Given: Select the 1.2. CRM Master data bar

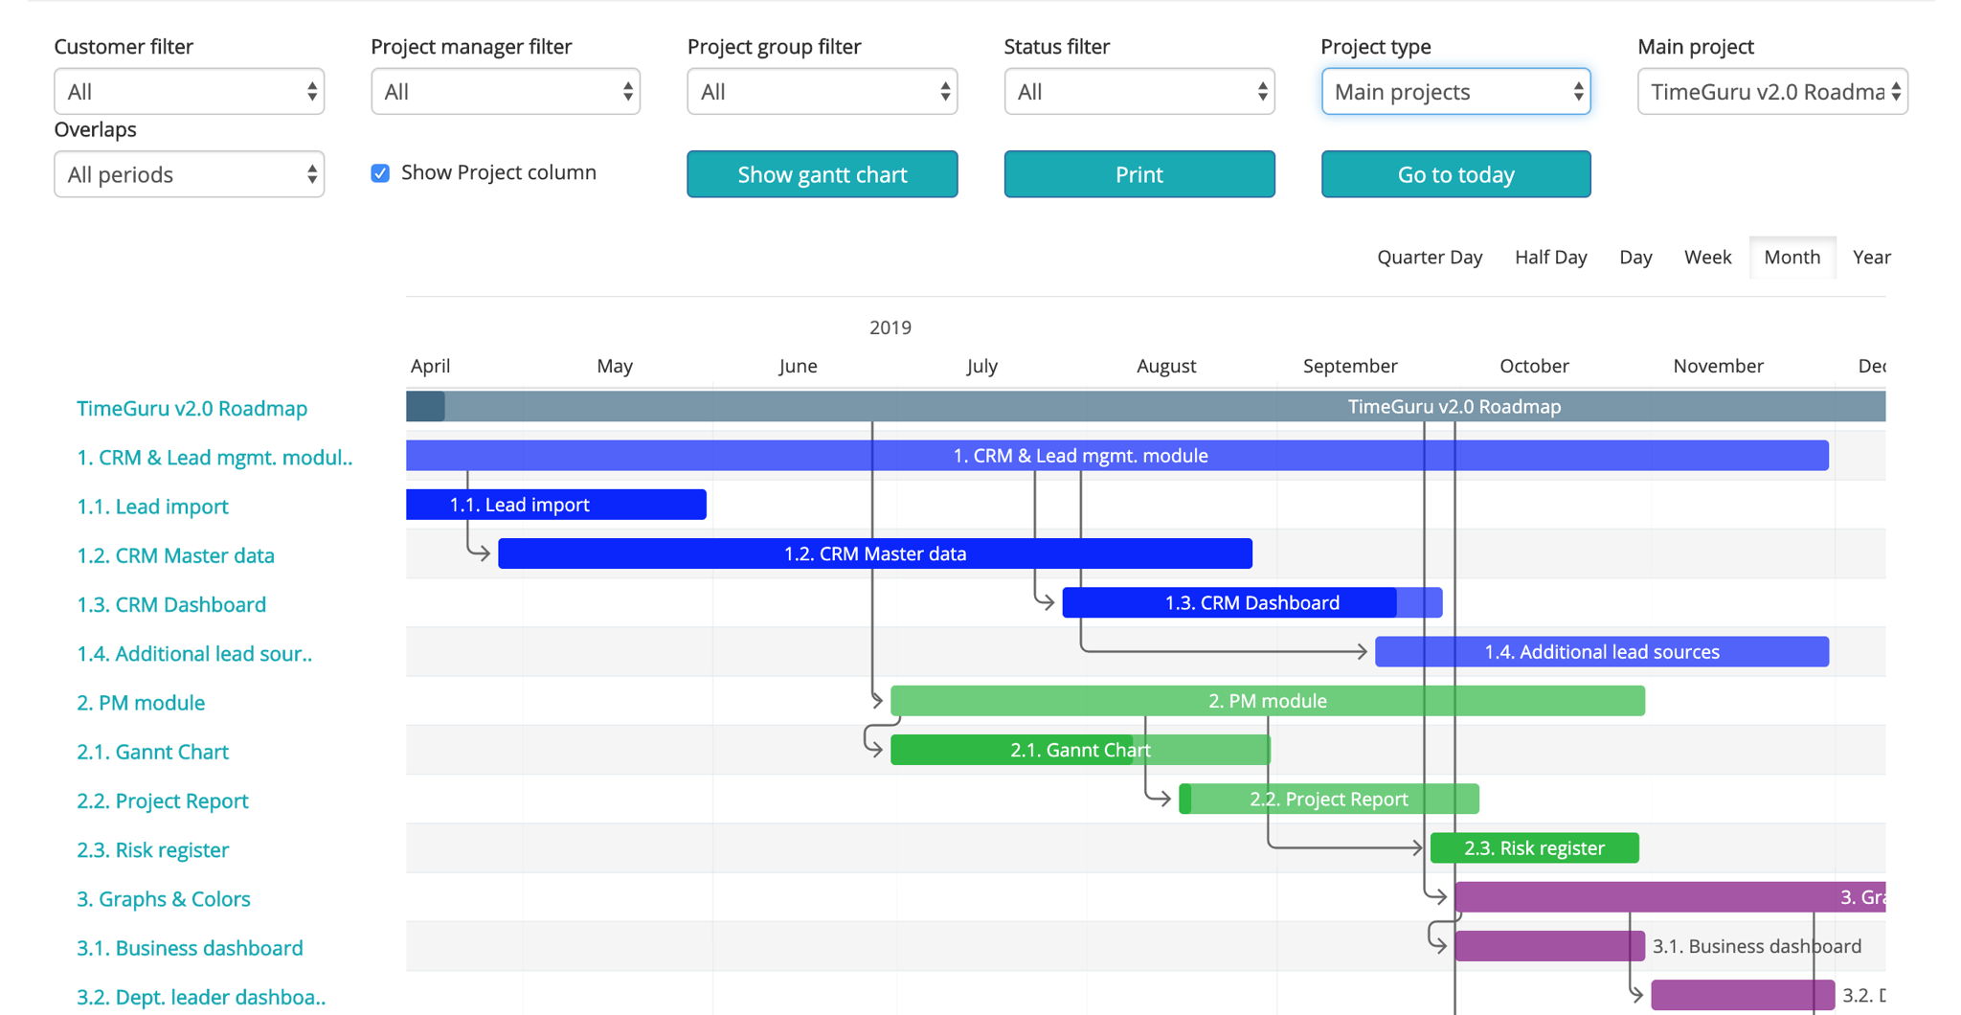Looking at the screenshot, I should [875, 553].
